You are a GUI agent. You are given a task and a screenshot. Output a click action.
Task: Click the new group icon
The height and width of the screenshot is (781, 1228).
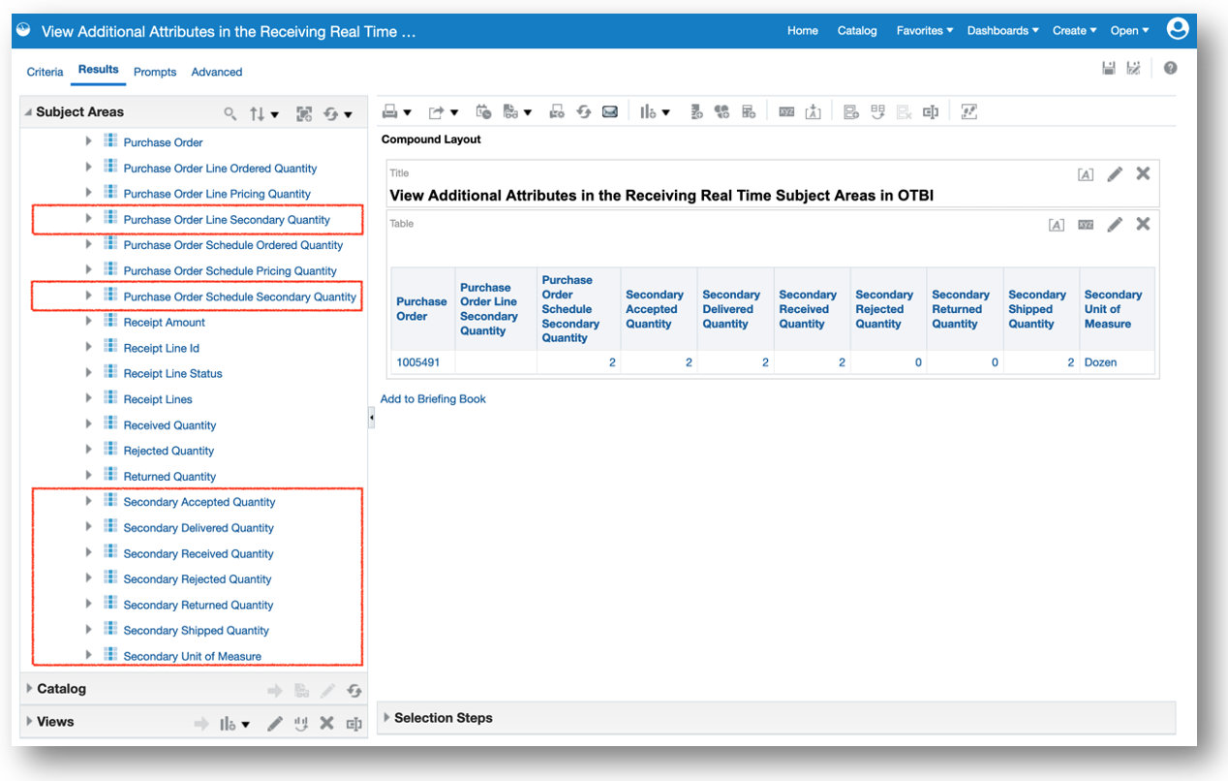pos(721,112)
